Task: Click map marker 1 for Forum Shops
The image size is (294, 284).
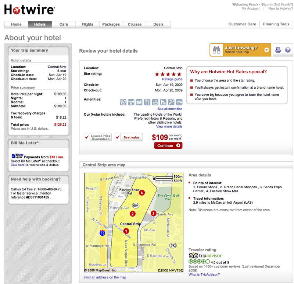Action: (126, 231)
